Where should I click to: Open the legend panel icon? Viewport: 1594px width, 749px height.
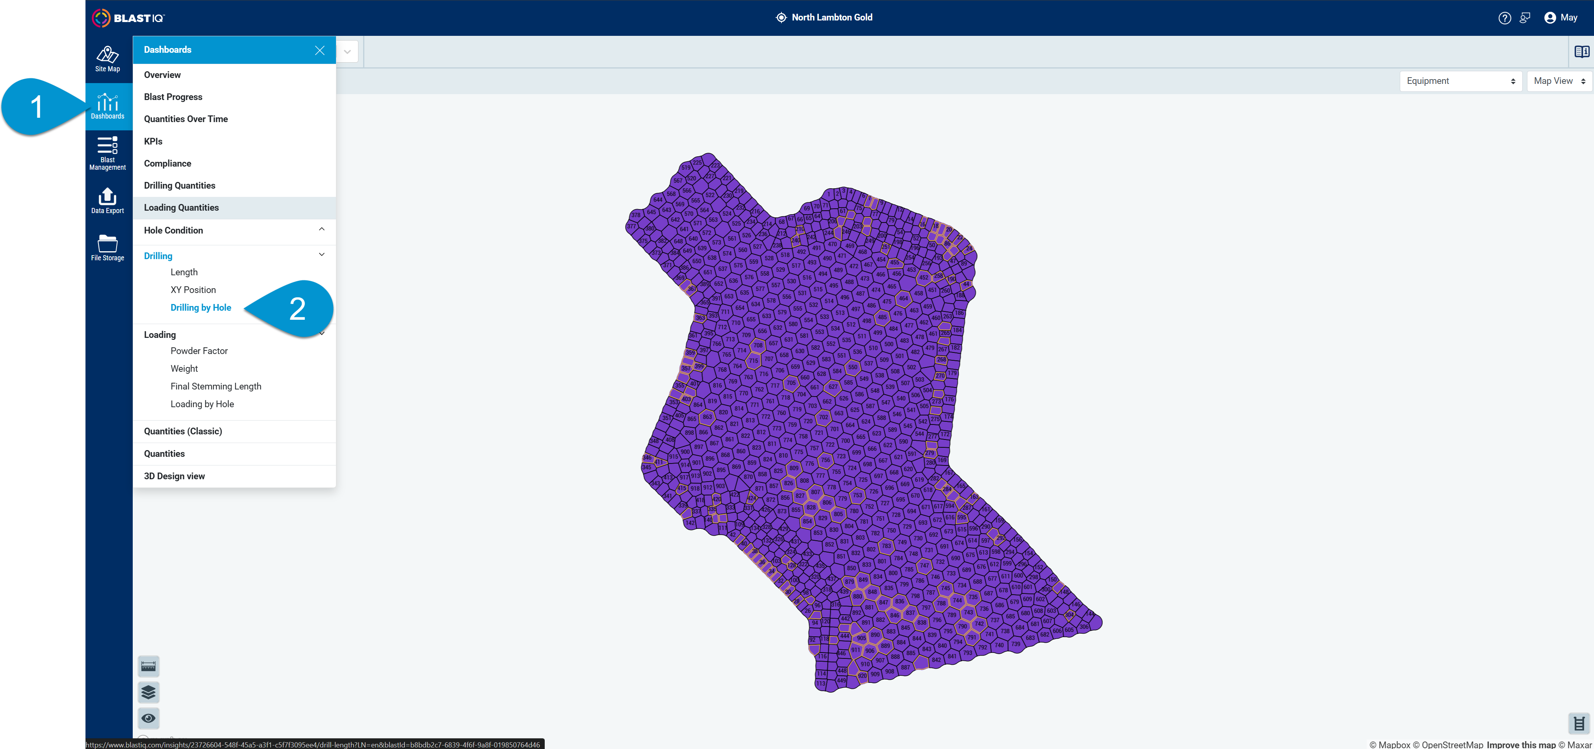click(x=1579, y=723)
